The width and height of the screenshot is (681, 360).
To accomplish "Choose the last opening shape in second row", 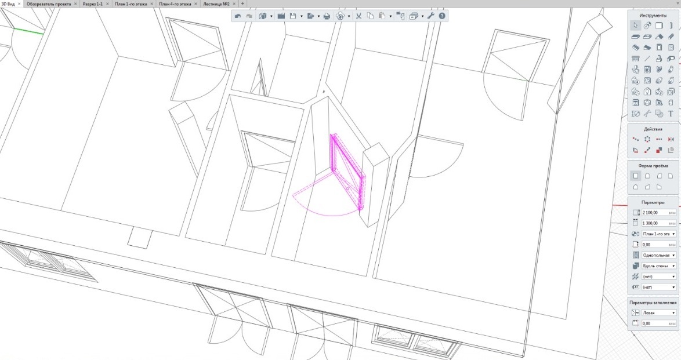I will coord(660,187).
